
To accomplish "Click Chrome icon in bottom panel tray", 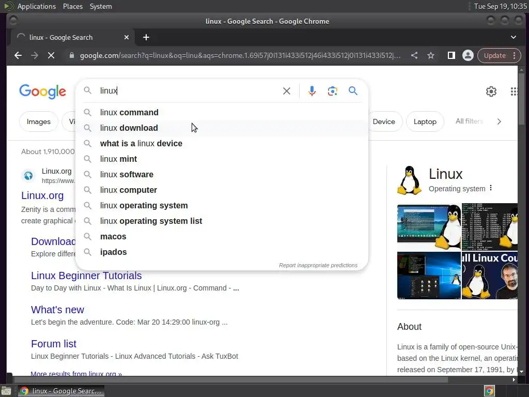I will click(x=489, y=391).
